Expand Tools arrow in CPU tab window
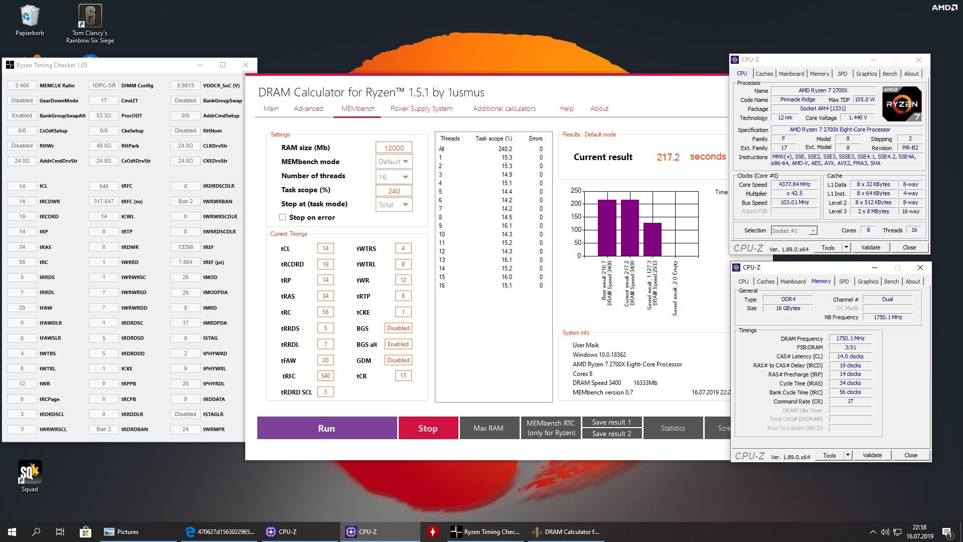The height and width of the screenshot is (542, 963). click(846, 247)
